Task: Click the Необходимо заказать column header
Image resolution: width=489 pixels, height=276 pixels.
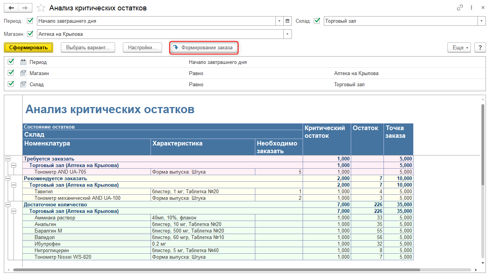Action: 279,147
